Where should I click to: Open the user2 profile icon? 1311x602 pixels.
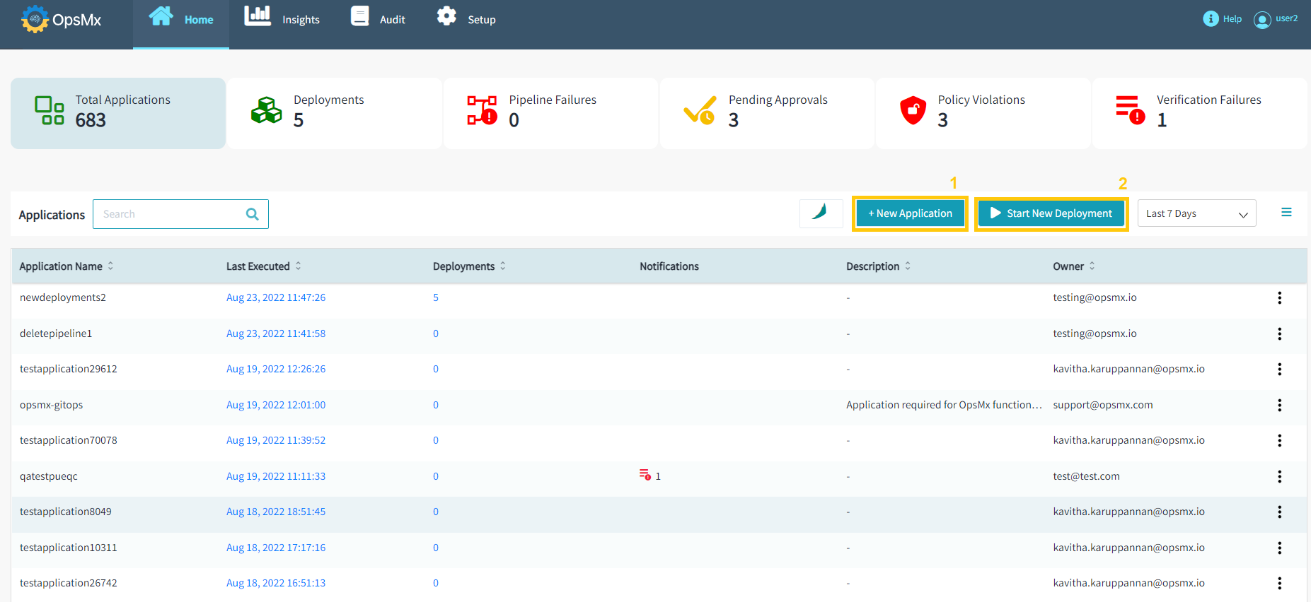(x=1261, y=20)
